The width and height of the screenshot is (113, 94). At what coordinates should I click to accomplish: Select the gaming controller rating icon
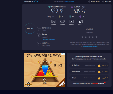click(63, 22)
